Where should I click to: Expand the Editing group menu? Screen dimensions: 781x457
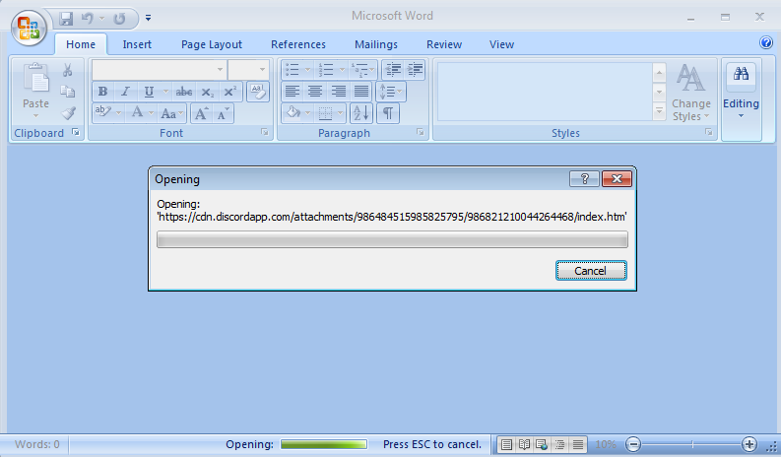pos(742,99)
